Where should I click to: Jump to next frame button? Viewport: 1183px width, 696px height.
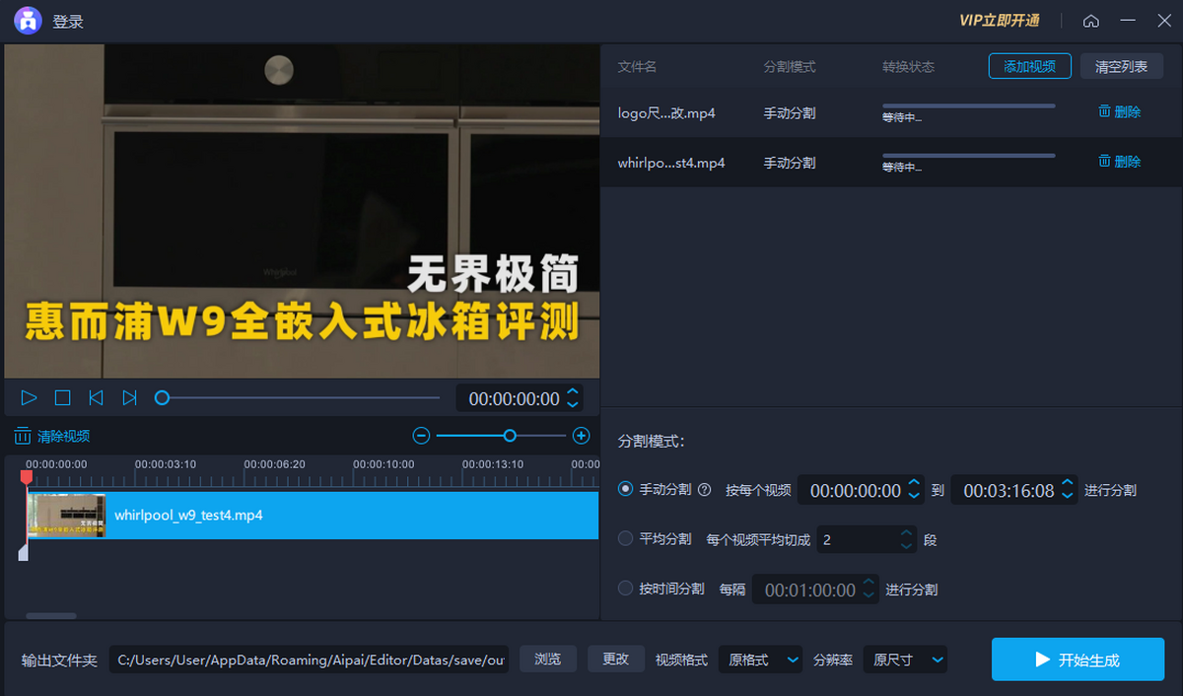click(x=129, y=398)
